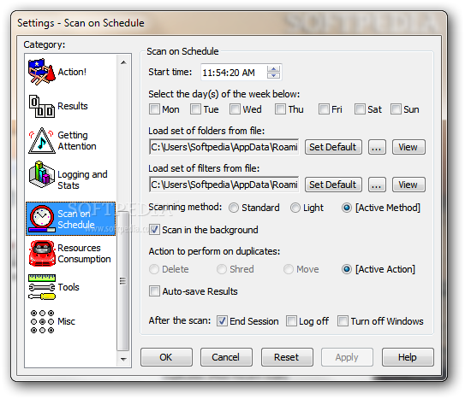
Task: View the folders set file
Action: pos(408,147)
